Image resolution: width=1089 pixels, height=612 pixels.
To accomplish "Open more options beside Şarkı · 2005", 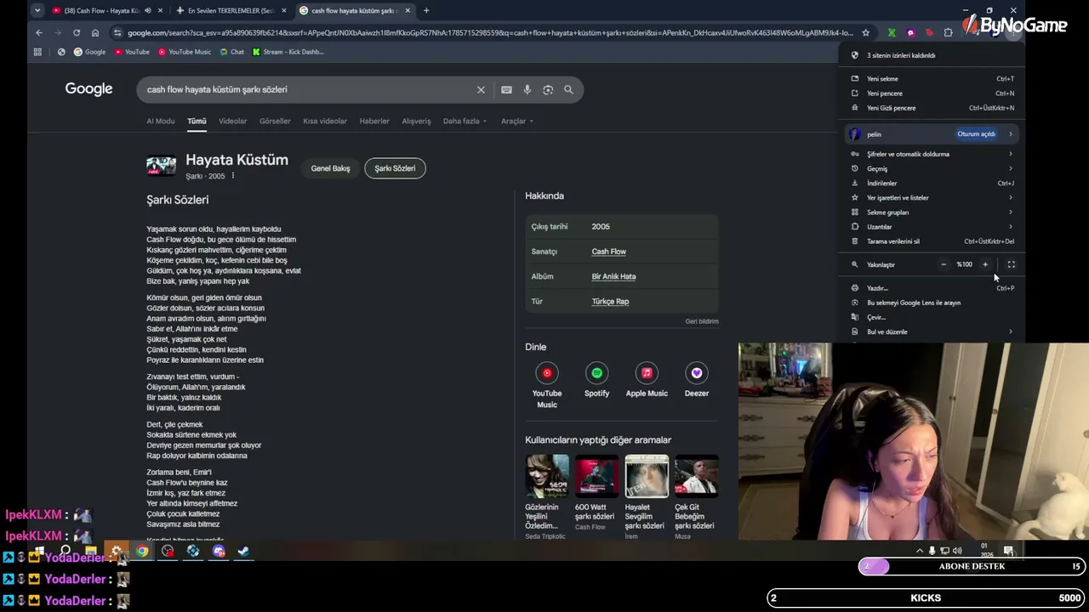I will coord(232,176).
